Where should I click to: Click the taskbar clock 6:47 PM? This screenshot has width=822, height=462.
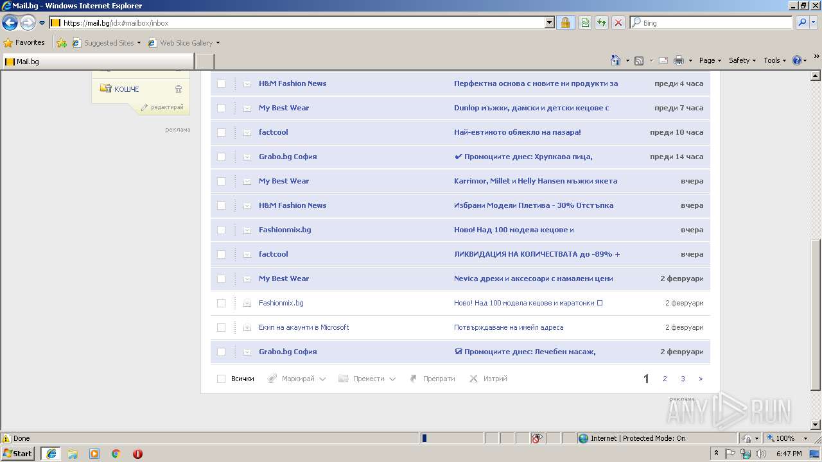pos(789,454)
